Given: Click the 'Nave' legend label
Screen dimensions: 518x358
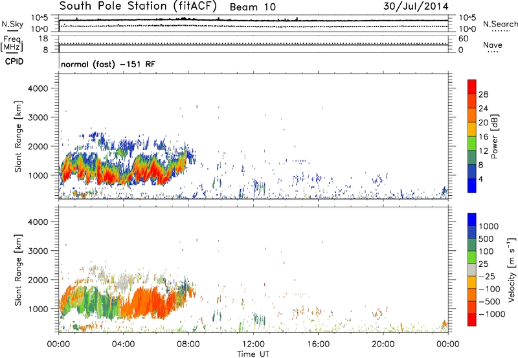Looking at the screenshot, I should [x=493, y=45].
